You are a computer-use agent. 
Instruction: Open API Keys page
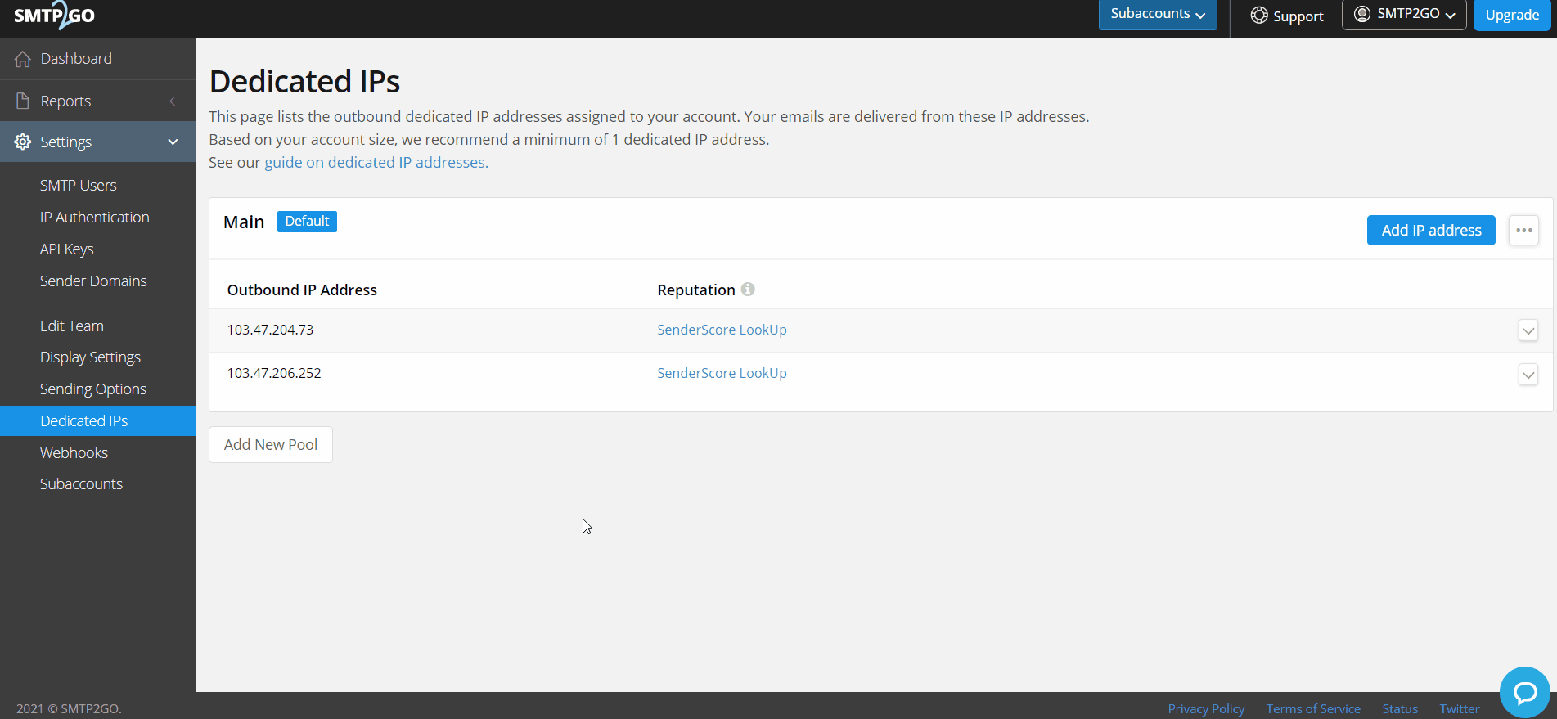(x=67, y=249)
